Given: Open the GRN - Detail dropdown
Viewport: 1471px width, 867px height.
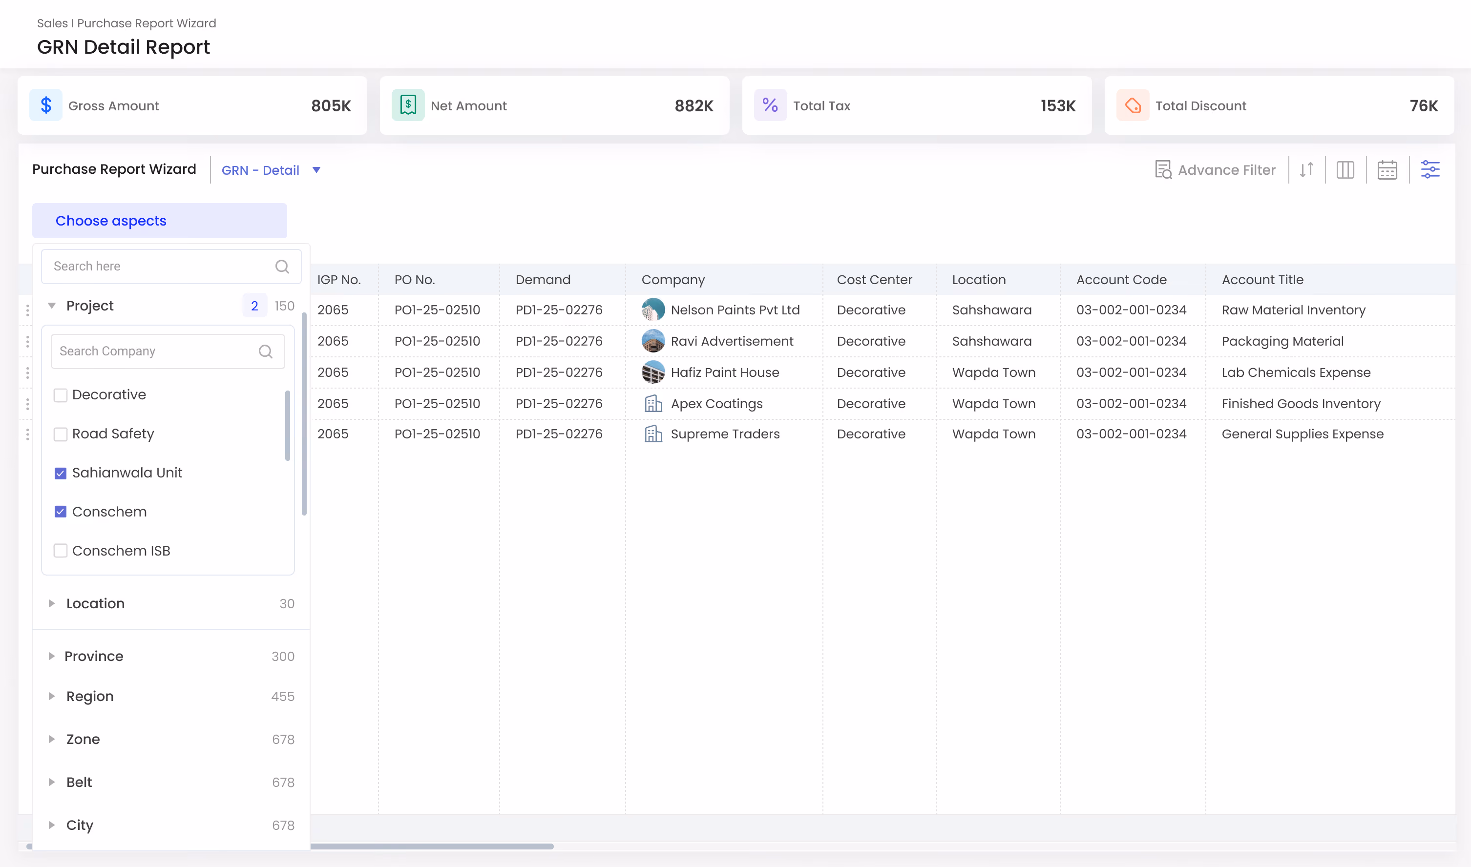Looking at the screenshot, I should click(x=271, y=170).
